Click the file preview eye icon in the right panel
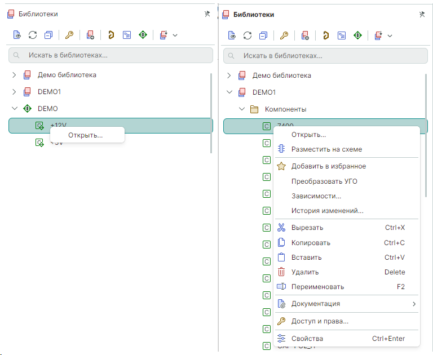The width and height of the screenshot is (433, 355). pyautogui.click(x=232, y=35)
